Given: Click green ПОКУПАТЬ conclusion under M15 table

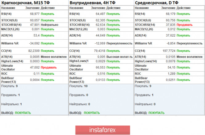Looking at the screenshot, I should tap(23, 113).
